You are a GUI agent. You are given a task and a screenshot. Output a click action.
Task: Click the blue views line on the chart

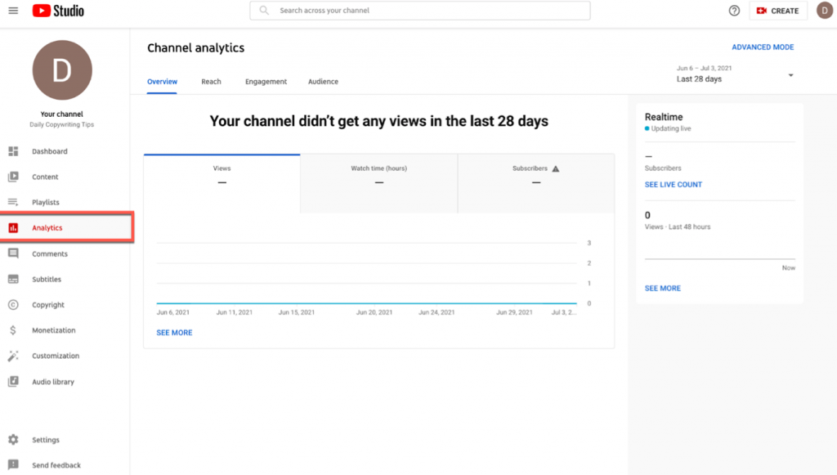pyautogui.click(x=367, y=303)
